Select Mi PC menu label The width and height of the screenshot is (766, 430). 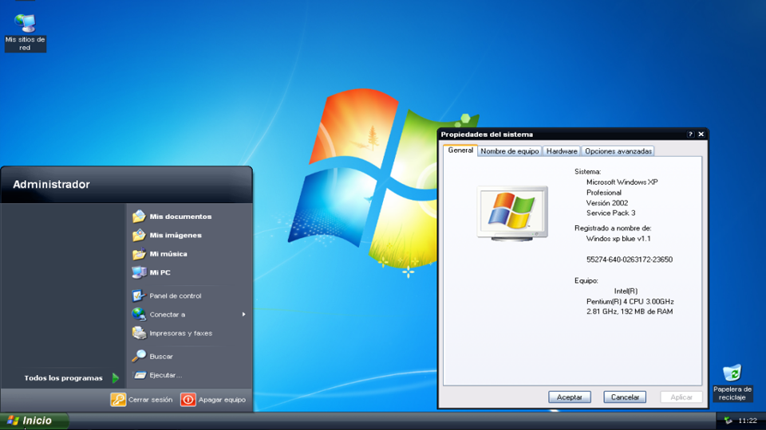click(x=160, y=272)
